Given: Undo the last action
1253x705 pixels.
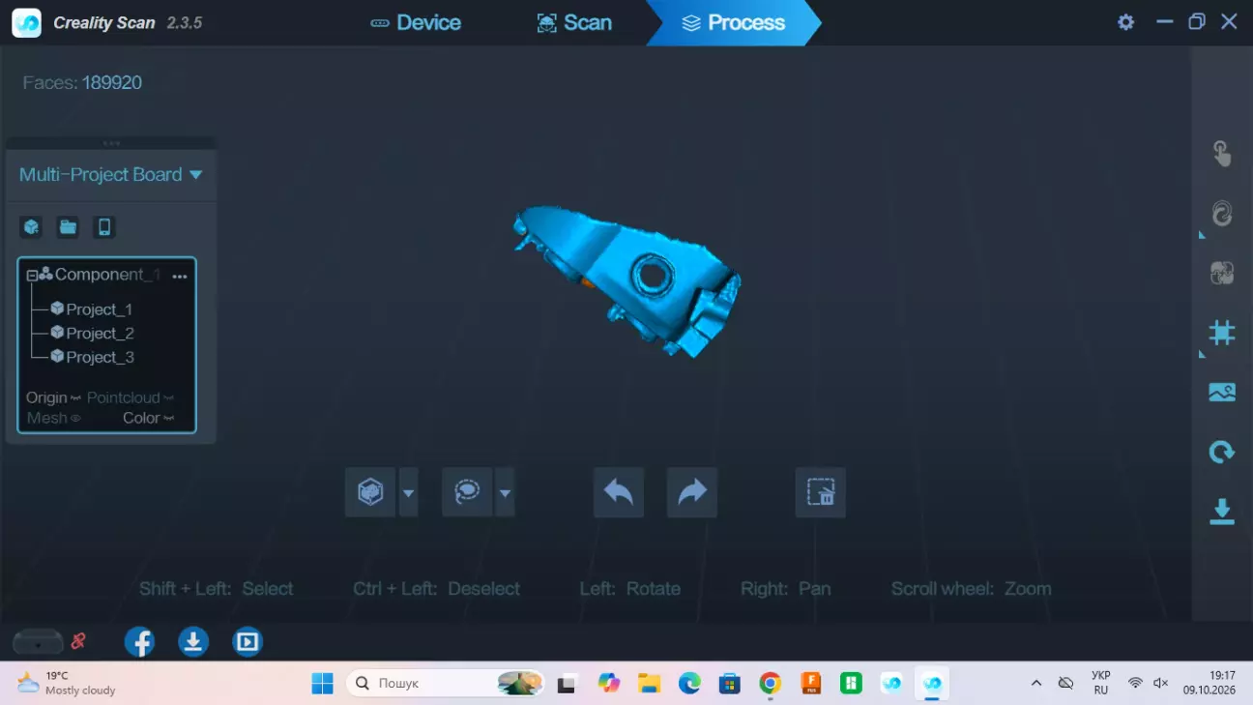Looking at the screenshot, I should tap(619, 492).
